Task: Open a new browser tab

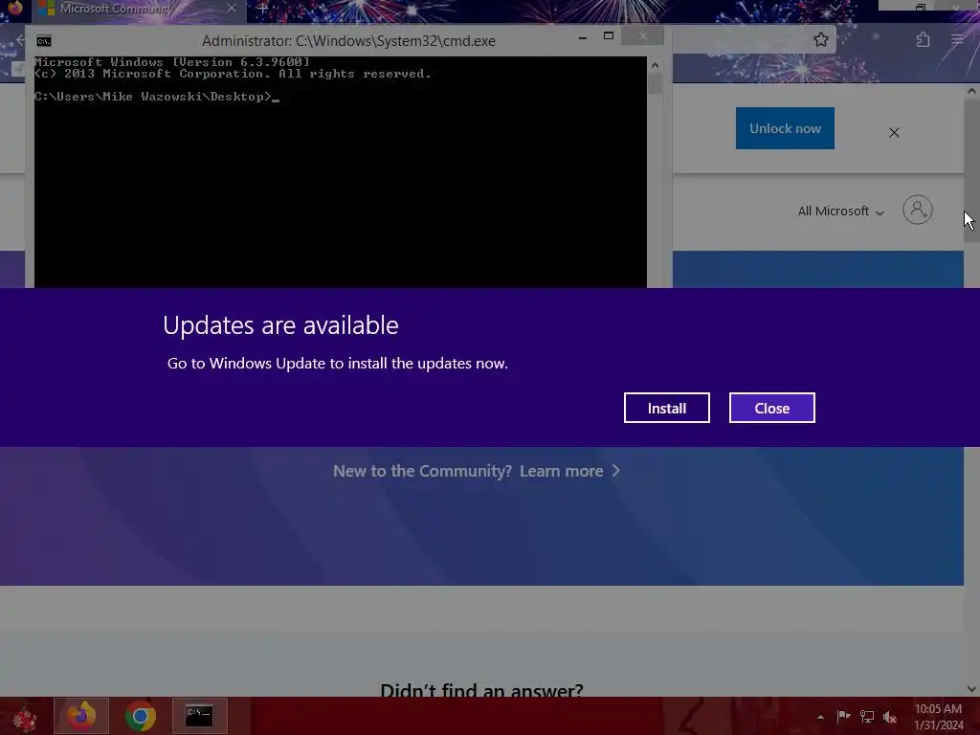Action: coord(262,9)
